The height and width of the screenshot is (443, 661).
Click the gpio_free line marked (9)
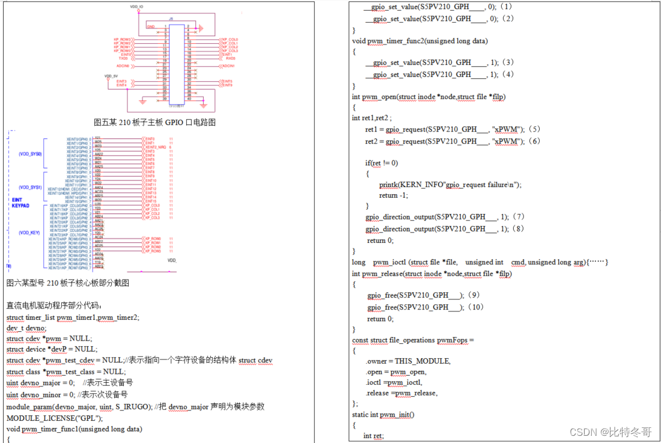pos(424,295)
